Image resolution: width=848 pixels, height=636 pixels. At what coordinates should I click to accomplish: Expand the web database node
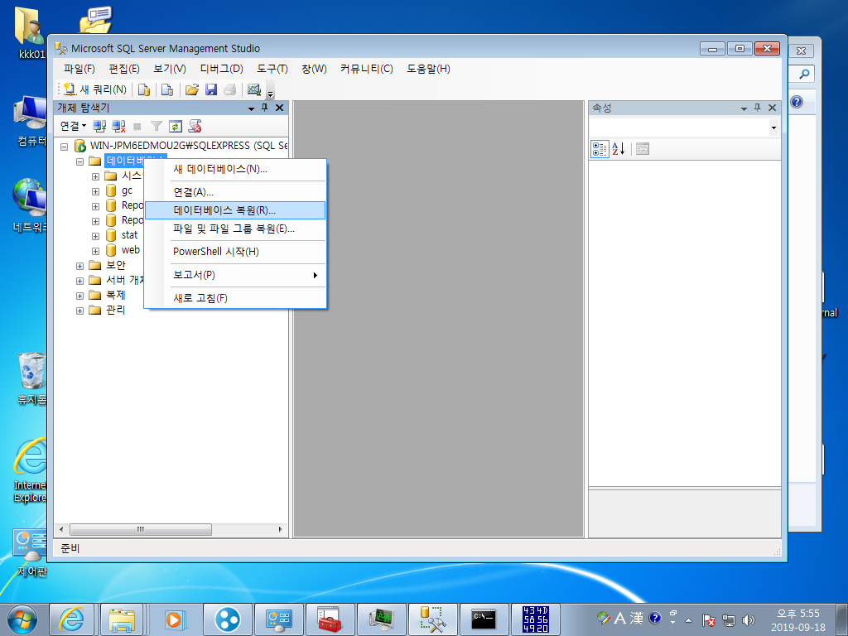96,251
